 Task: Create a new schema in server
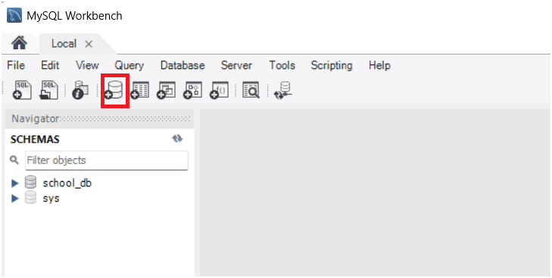click(114, 90)
